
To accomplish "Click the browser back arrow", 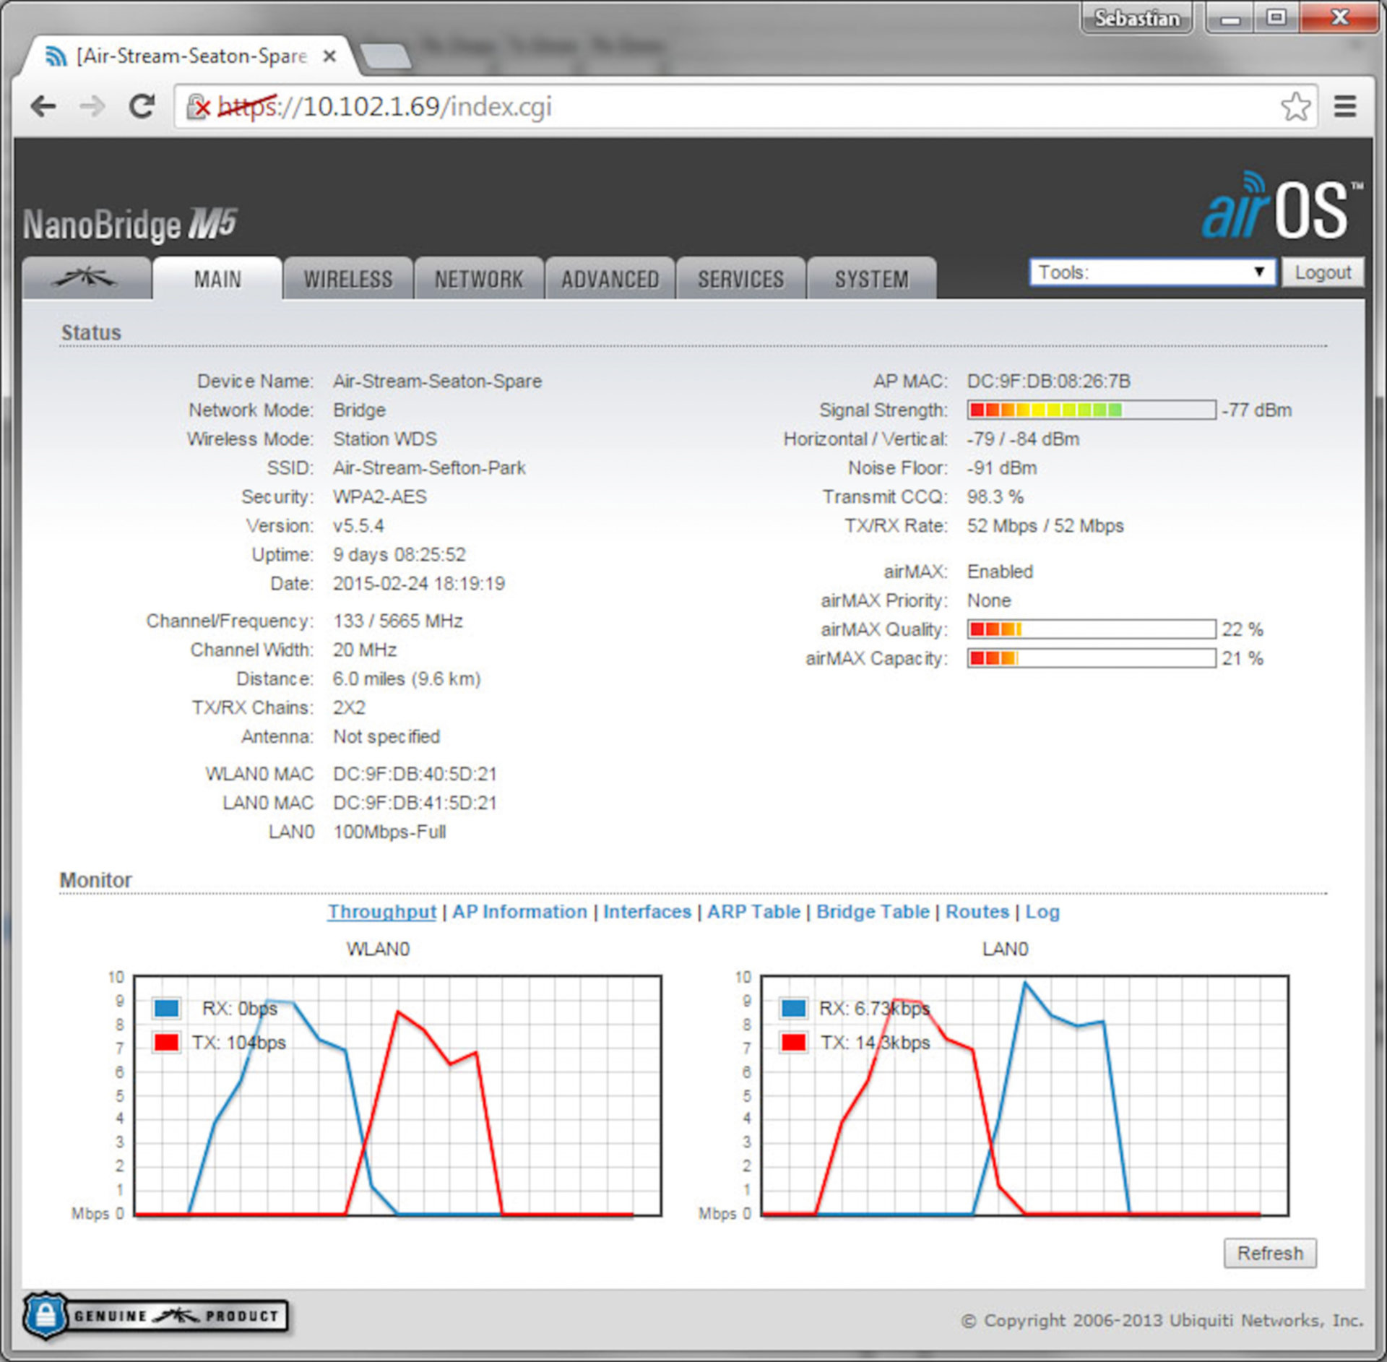I will 43,107.
